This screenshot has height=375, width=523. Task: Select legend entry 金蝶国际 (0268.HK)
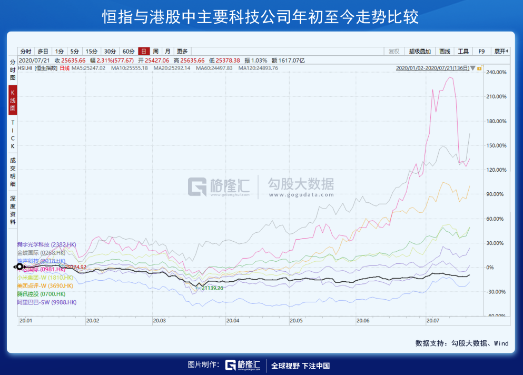[x=42, y=253]
